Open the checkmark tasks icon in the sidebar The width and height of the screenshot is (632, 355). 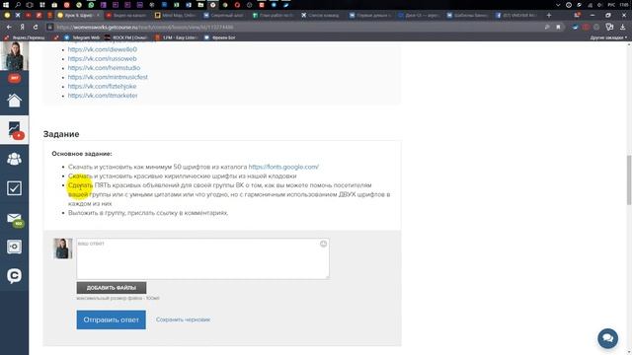coord(14,188)
